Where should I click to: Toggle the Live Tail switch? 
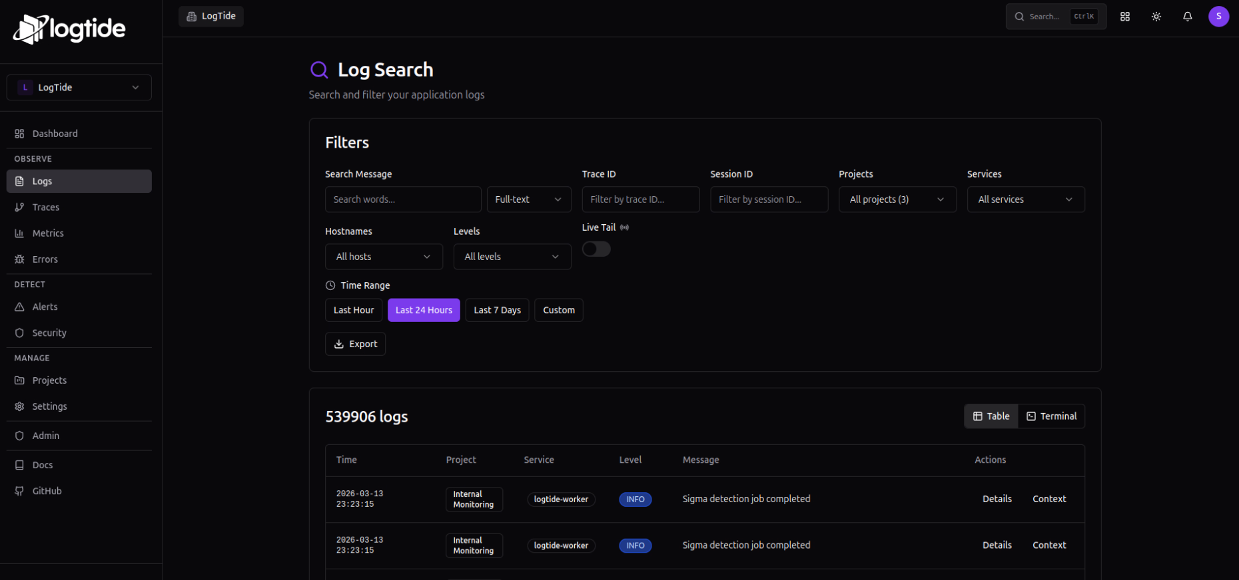click(x=596, y=249)
